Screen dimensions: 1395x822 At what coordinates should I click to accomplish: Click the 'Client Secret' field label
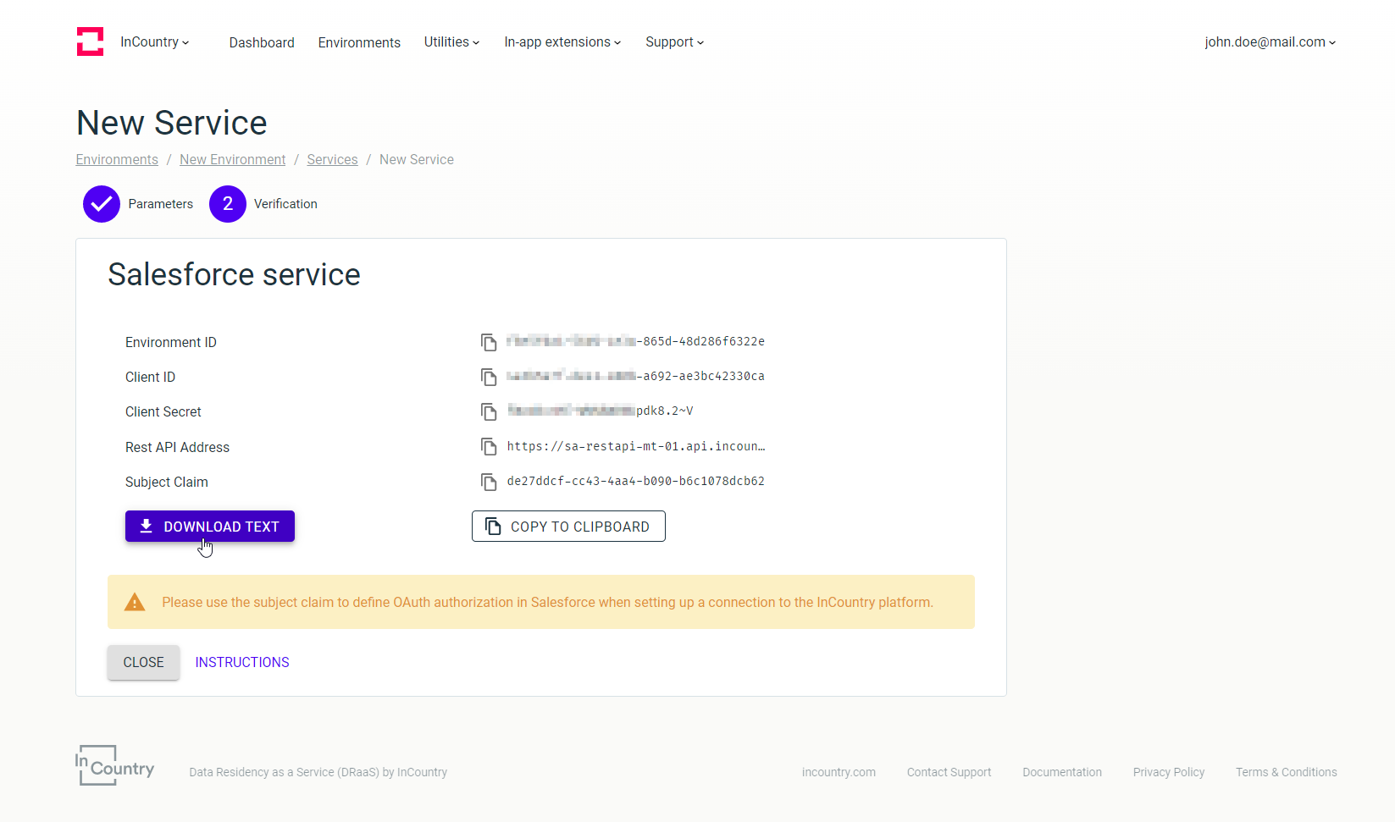163,411
